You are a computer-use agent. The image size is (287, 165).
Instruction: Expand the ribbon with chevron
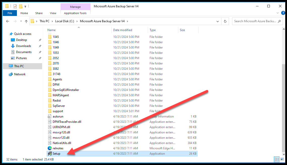coord(277,13)
